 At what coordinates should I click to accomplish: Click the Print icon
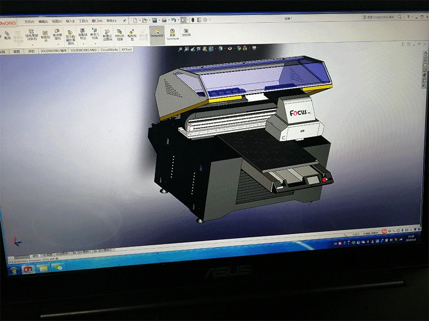pos(164,20)
